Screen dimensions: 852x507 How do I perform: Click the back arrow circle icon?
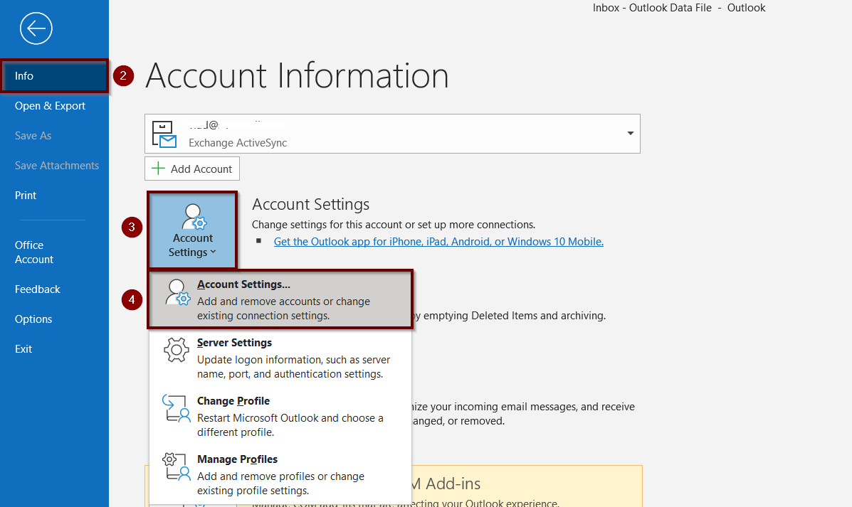36,29
